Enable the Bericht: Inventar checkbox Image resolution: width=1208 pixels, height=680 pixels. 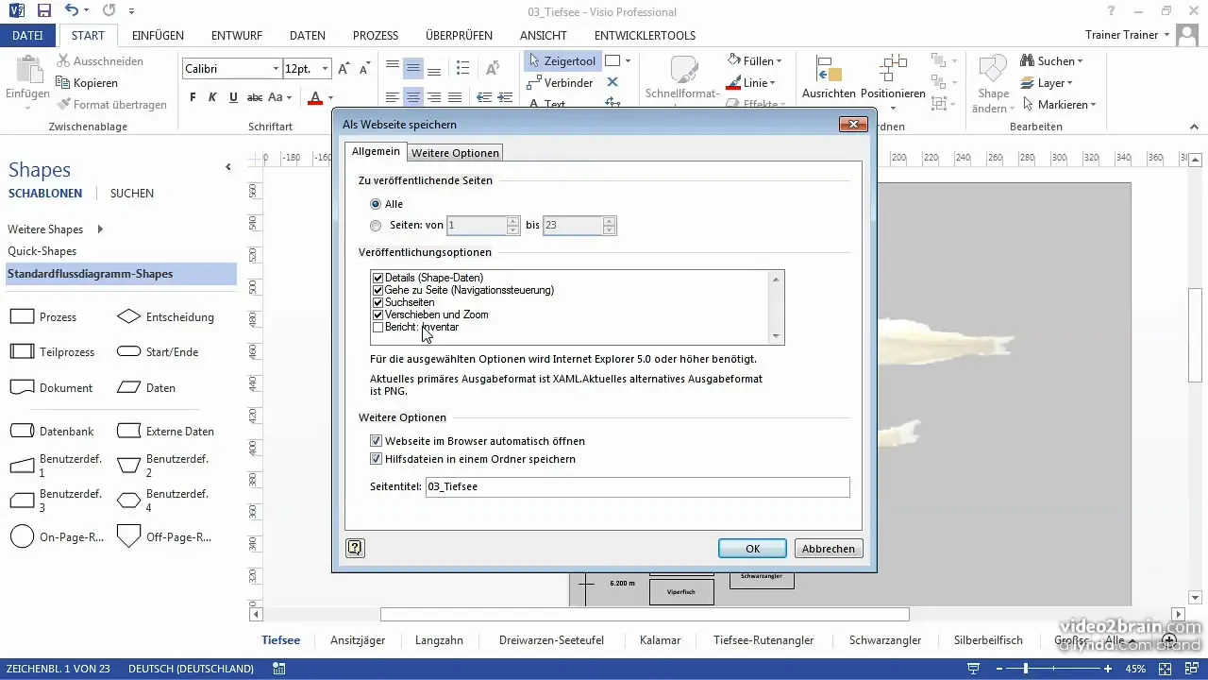[377, 327]
